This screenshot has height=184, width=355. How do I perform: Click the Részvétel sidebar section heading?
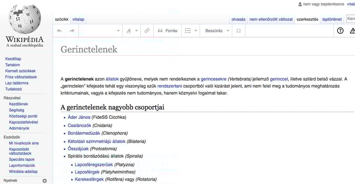[x=12, y=98]
